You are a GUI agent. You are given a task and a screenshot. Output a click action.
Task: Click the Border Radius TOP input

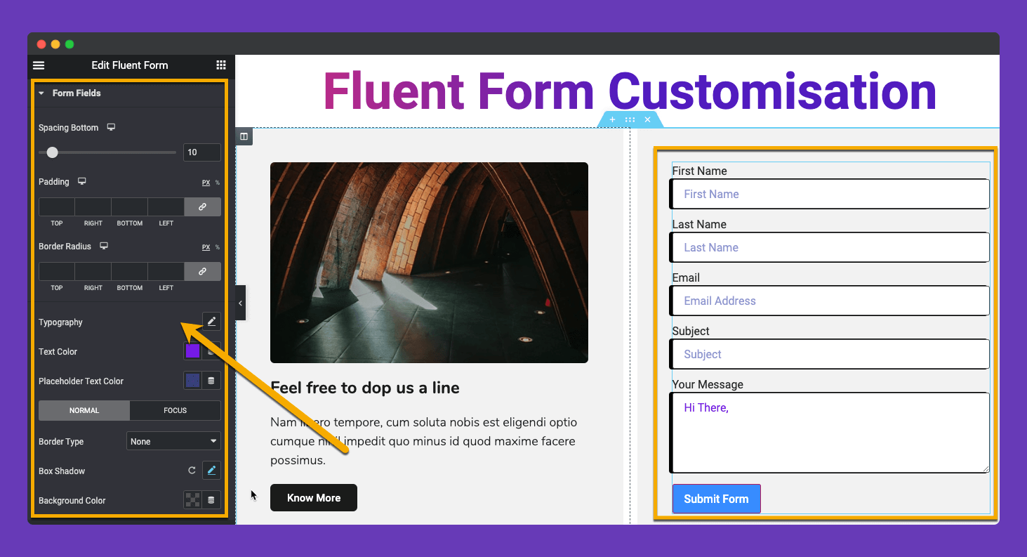[57, 271]
